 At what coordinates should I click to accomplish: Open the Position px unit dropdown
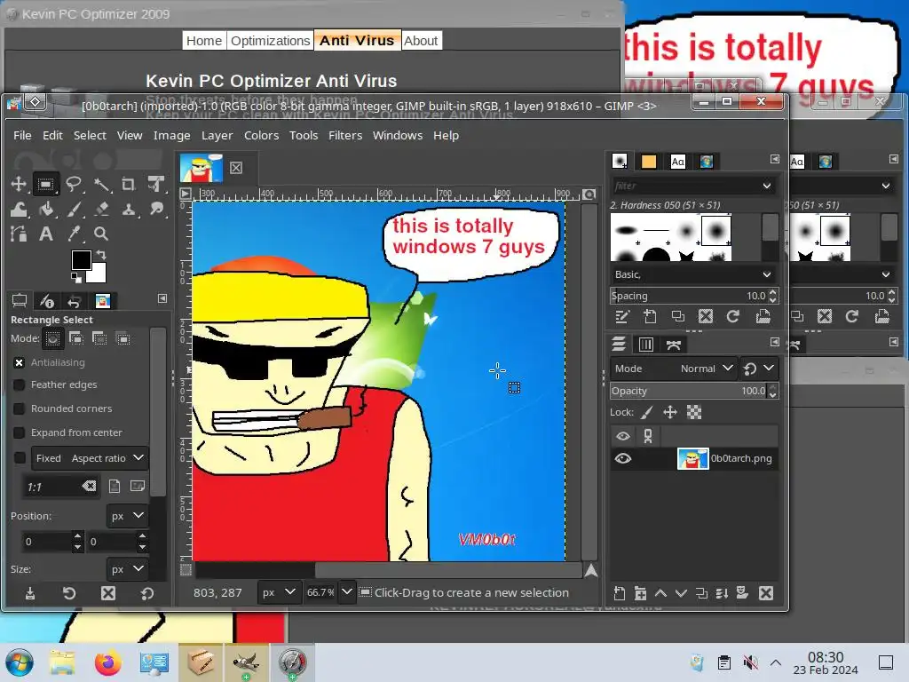point(128,516)
